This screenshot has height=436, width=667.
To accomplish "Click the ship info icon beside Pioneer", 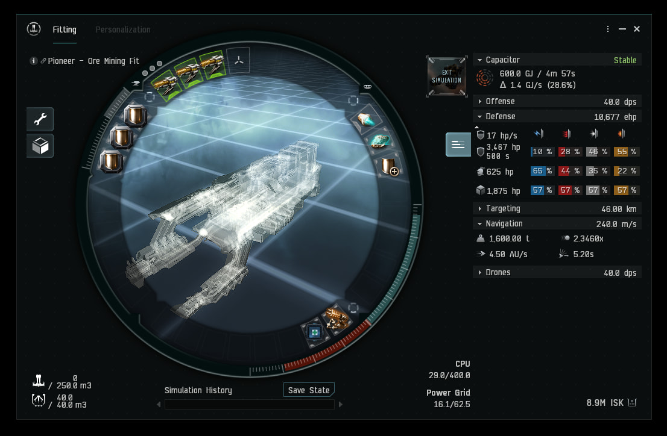I will click(33, 61).
